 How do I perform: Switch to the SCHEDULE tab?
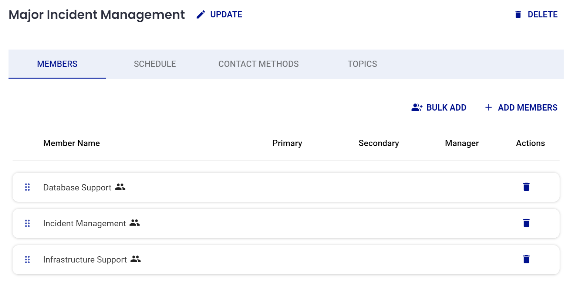155,64
